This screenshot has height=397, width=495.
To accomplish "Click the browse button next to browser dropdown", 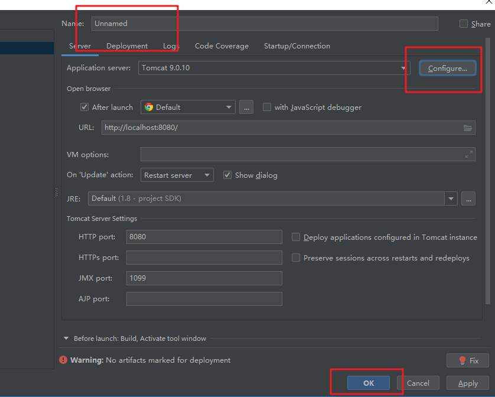I will [x=246, y=107].
